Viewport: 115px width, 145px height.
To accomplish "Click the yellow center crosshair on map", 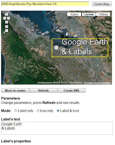I will click(x=81, y=47).
